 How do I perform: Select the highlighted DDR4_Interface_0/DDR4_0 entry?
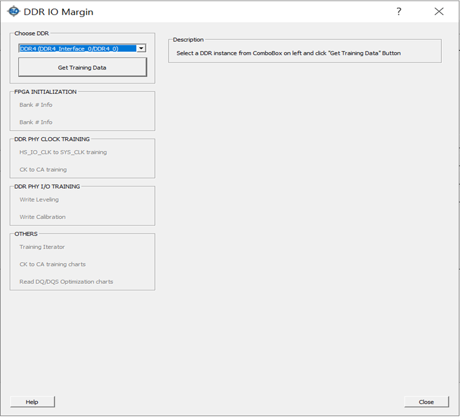[x=77, y=48]
